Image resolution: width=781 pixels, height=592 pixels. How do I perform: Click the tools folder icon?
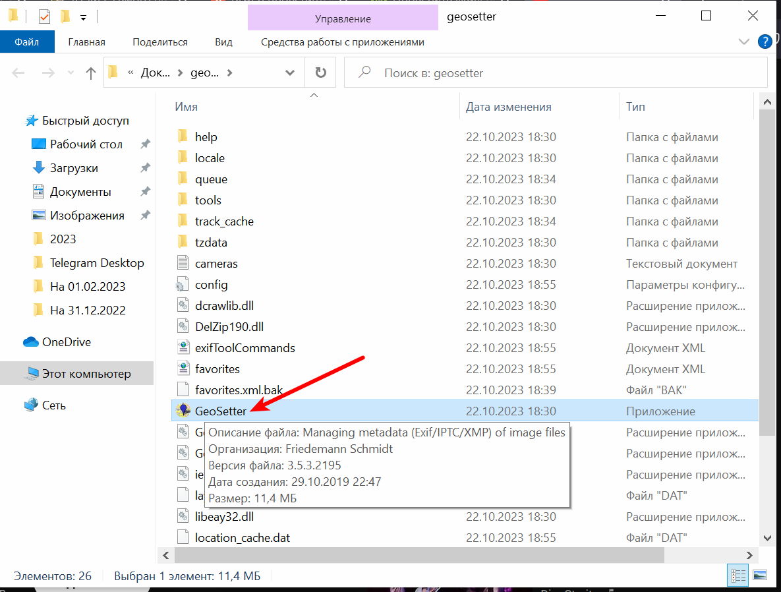coord(183,199)
